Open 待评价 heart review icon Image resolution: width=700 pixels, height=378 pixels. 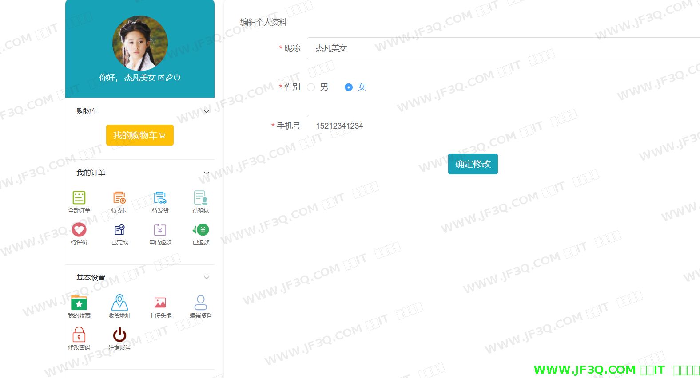79,230
